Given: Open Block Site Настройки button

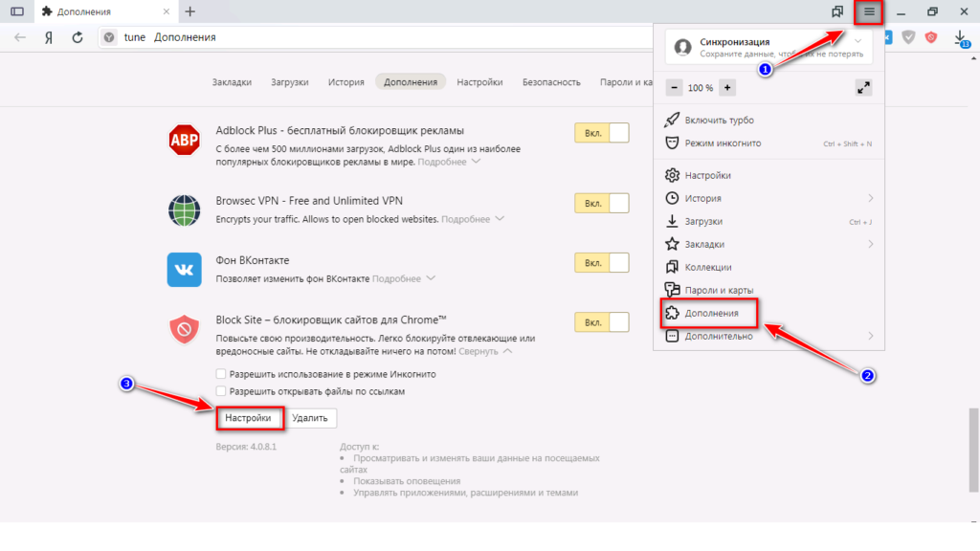Looking at the screenshot, I should click(x=249, y=418).
